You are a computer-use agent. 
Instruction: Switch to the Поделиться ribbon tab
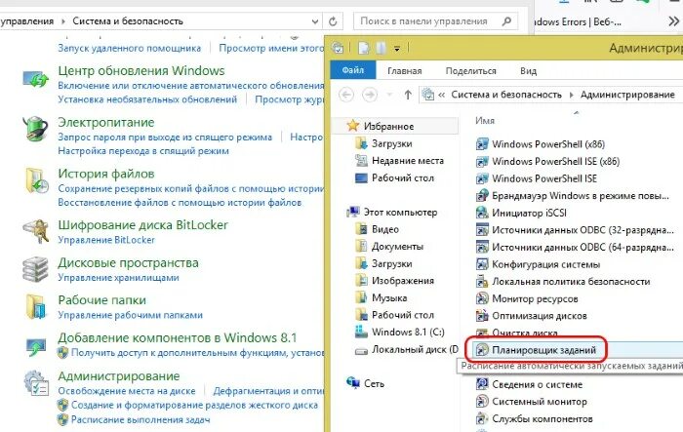point(470,71)
